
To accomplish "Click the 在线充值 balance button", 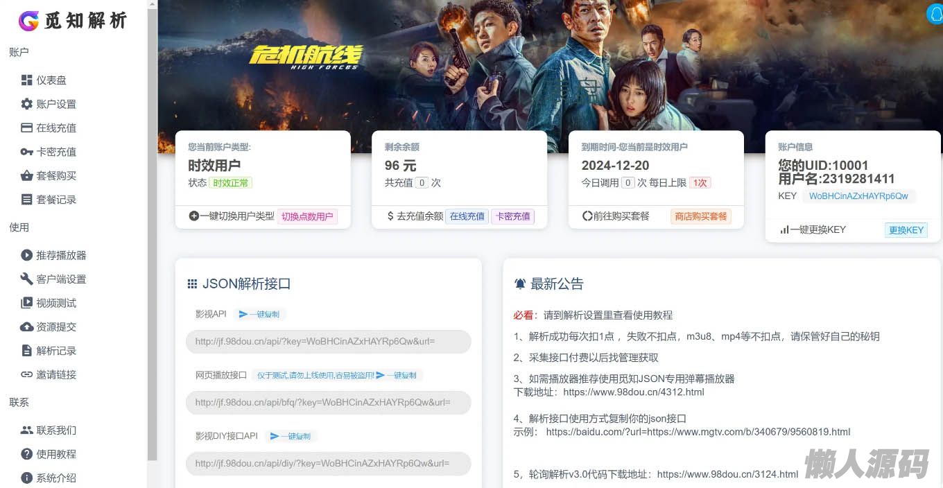I will click(467, 216).
